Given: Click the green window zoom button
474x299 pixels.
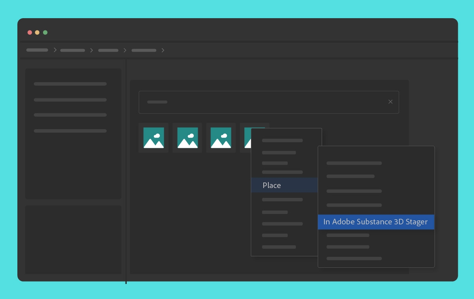Looking at the screenshot, I should point(45,32).
